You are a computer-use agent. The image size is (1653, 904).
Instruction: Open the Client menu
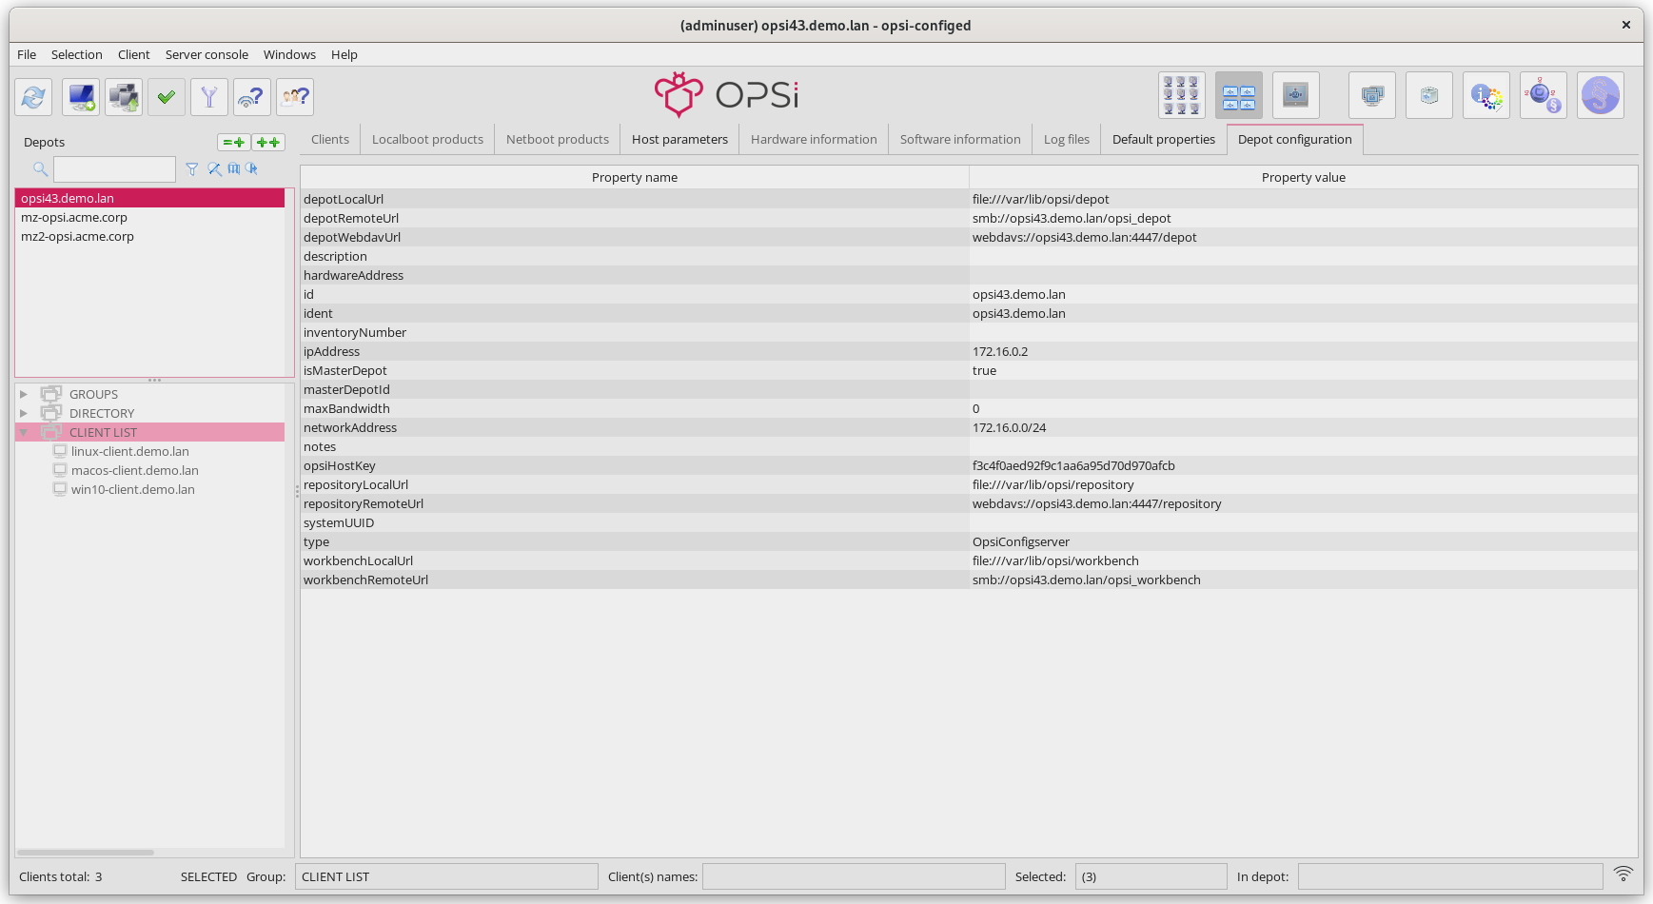click(x=134, y=54)
